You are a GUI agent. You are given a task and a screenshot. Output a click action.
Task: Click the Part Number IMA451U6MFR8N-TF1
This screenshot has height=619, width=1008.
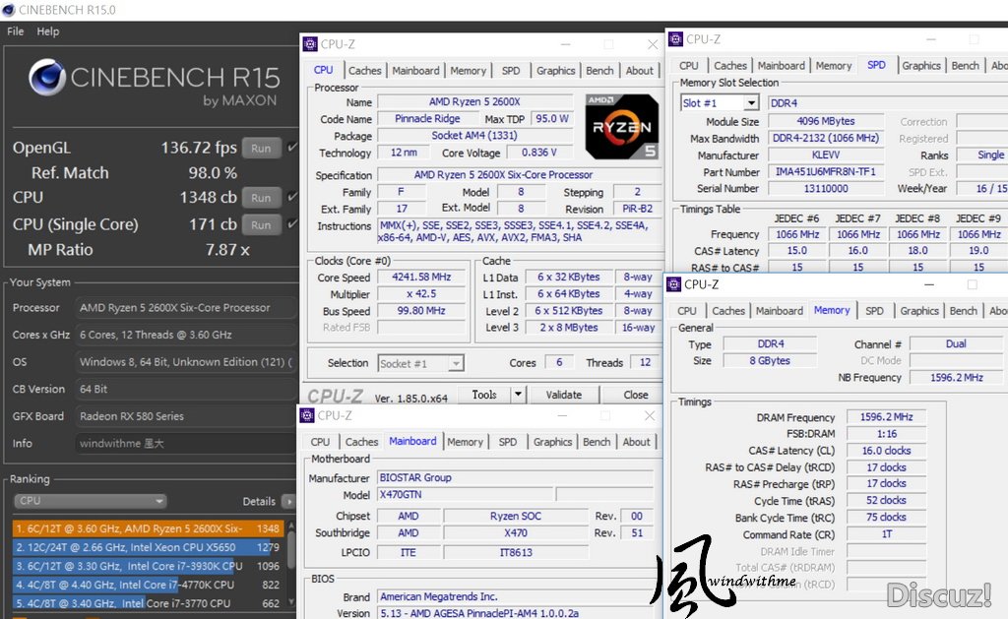tap(826, 171)
